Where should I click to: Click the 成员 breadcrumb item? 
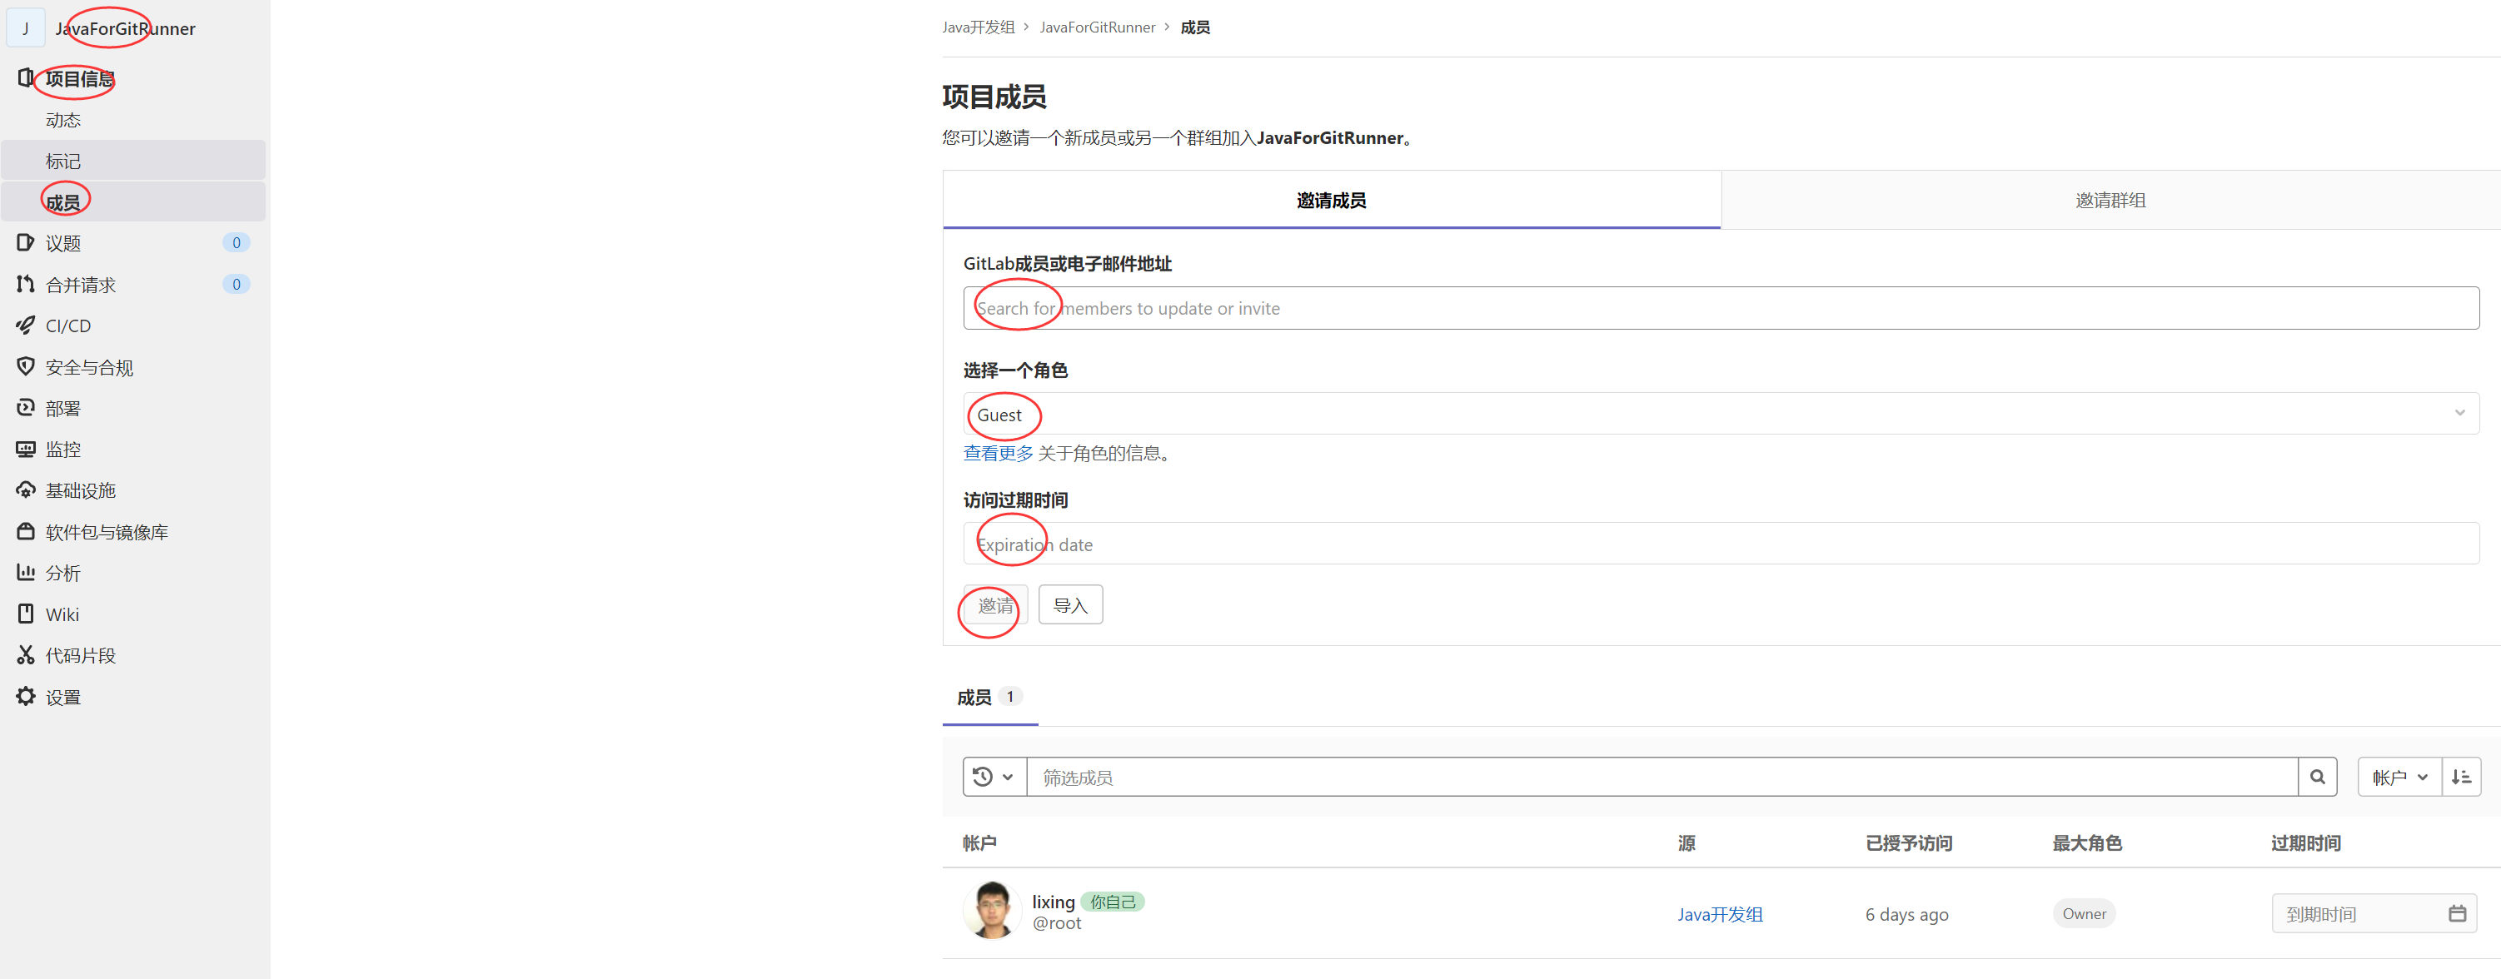[1195, 27]
